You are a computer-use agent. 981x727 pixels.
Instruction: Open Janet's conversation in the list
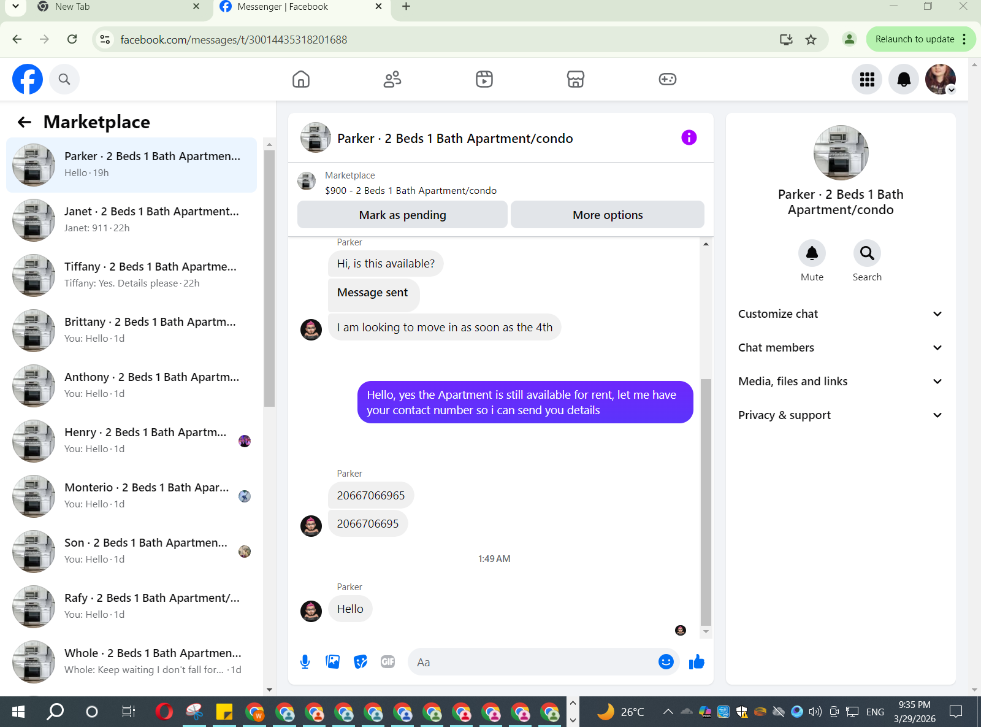coord(131,220)
